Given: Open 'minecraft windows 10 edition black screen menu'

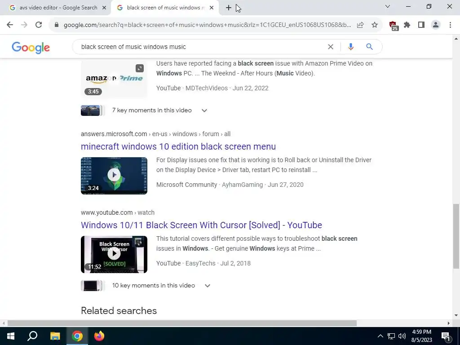Looking at the screenshot, I should click(178, 146).
